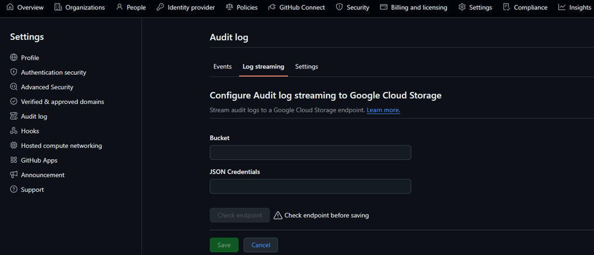This screenshot has width=594, height=255.
Task: Click the Billing and licensing card icon
Action: 384,7
